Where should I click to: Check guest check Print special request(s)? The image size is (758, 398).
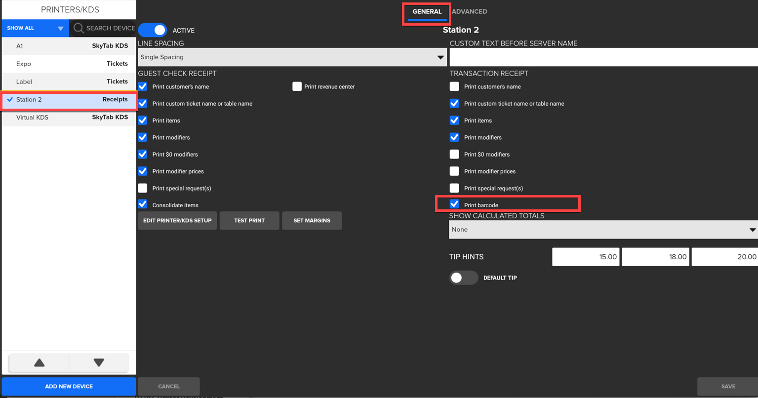pos(143,188)
